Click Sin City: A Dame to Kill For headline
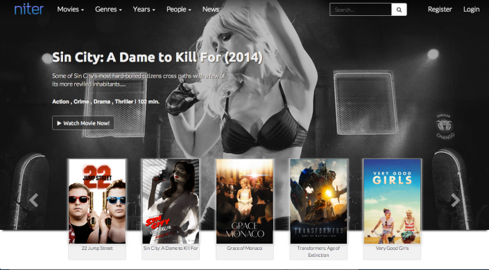The width and height of the screenshot is (489, 270). [x=157, y=57]
